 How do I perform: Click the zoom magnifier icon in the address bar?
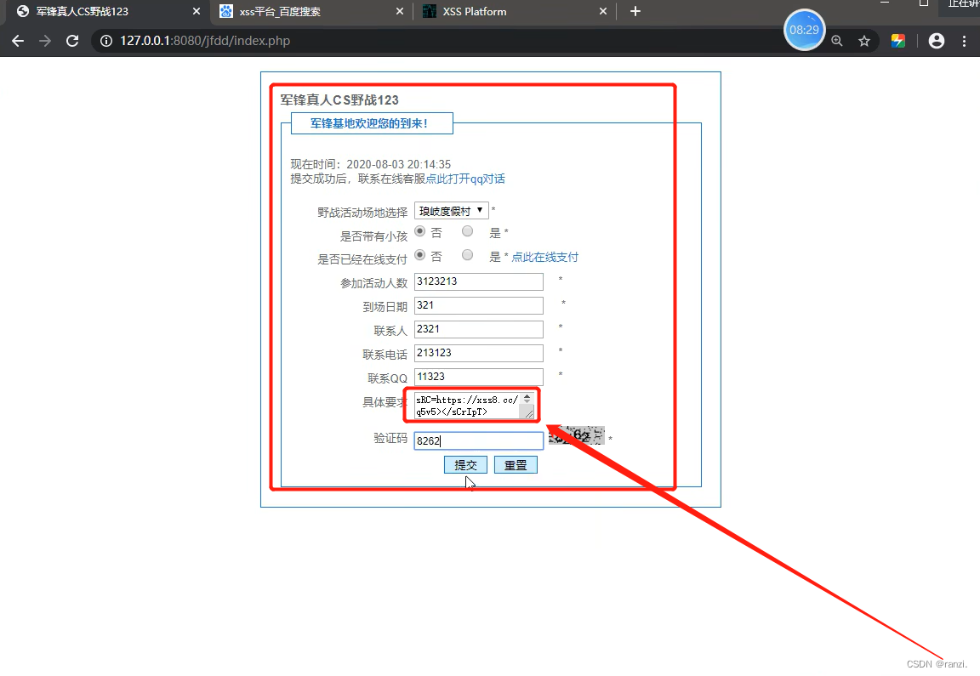click(x=837, y=41)
